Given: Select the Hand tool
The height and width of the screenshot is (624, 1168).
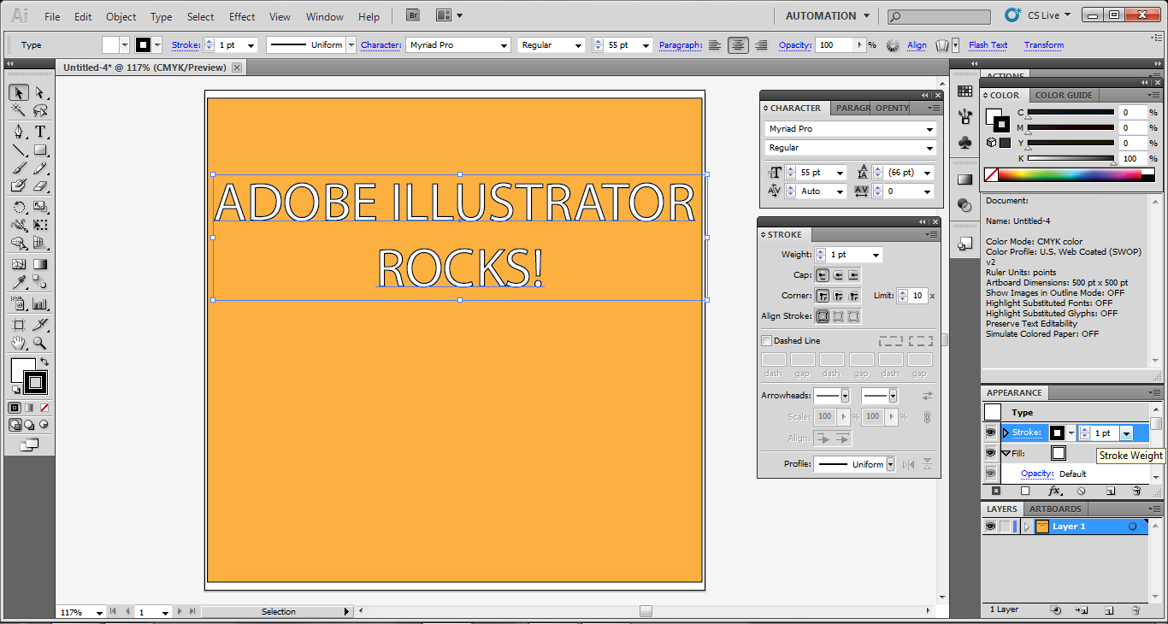Looking at the screenshot, I should (19, 344).
